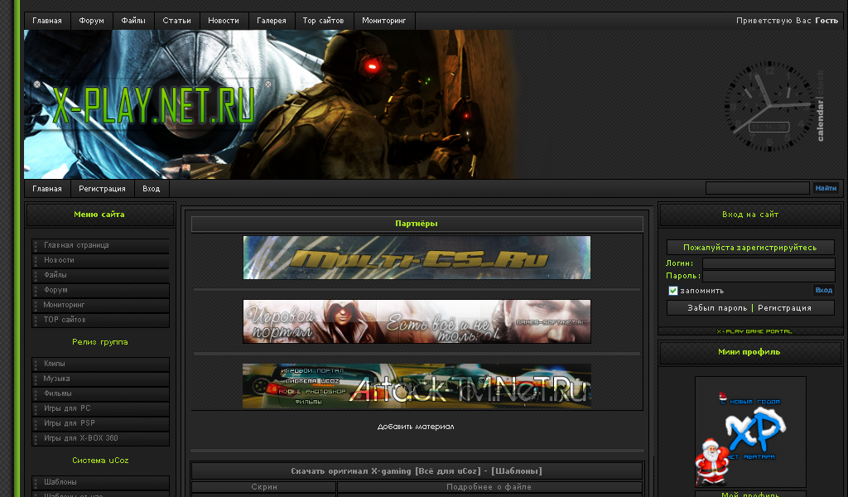Open the Top сайтов top menu item
This screenshot has height=497, width=848.
click(x=324, y=21)
